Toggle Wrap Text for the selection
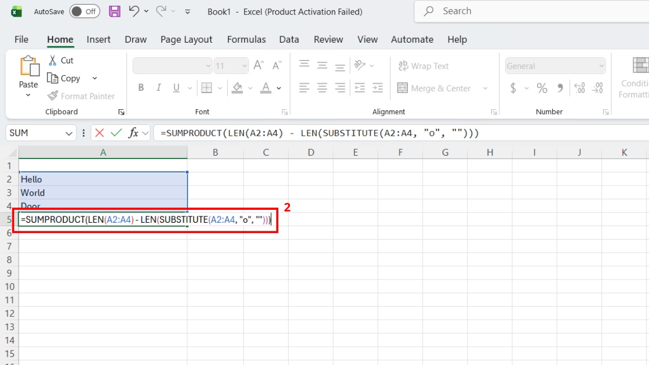The width and height of the screenshot is (649, 365). (423, 65)
